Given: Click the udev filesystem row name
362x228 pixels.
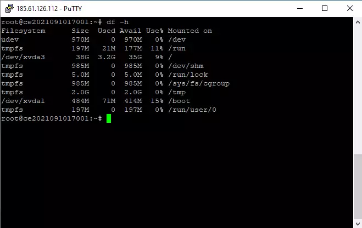Looking at the screenshot, I should tap(10, 39).
